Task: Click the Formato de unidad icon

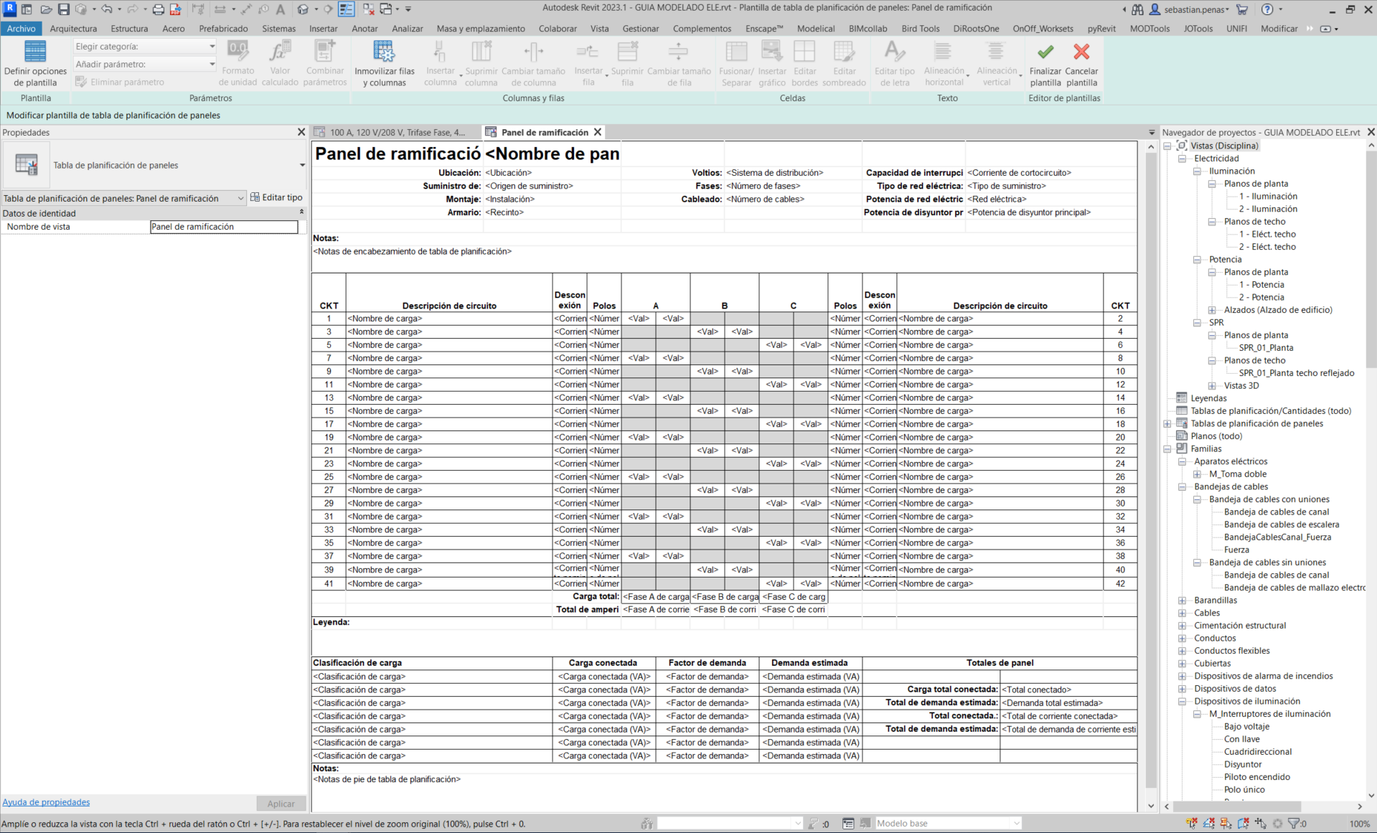Action: coord(238,51)
